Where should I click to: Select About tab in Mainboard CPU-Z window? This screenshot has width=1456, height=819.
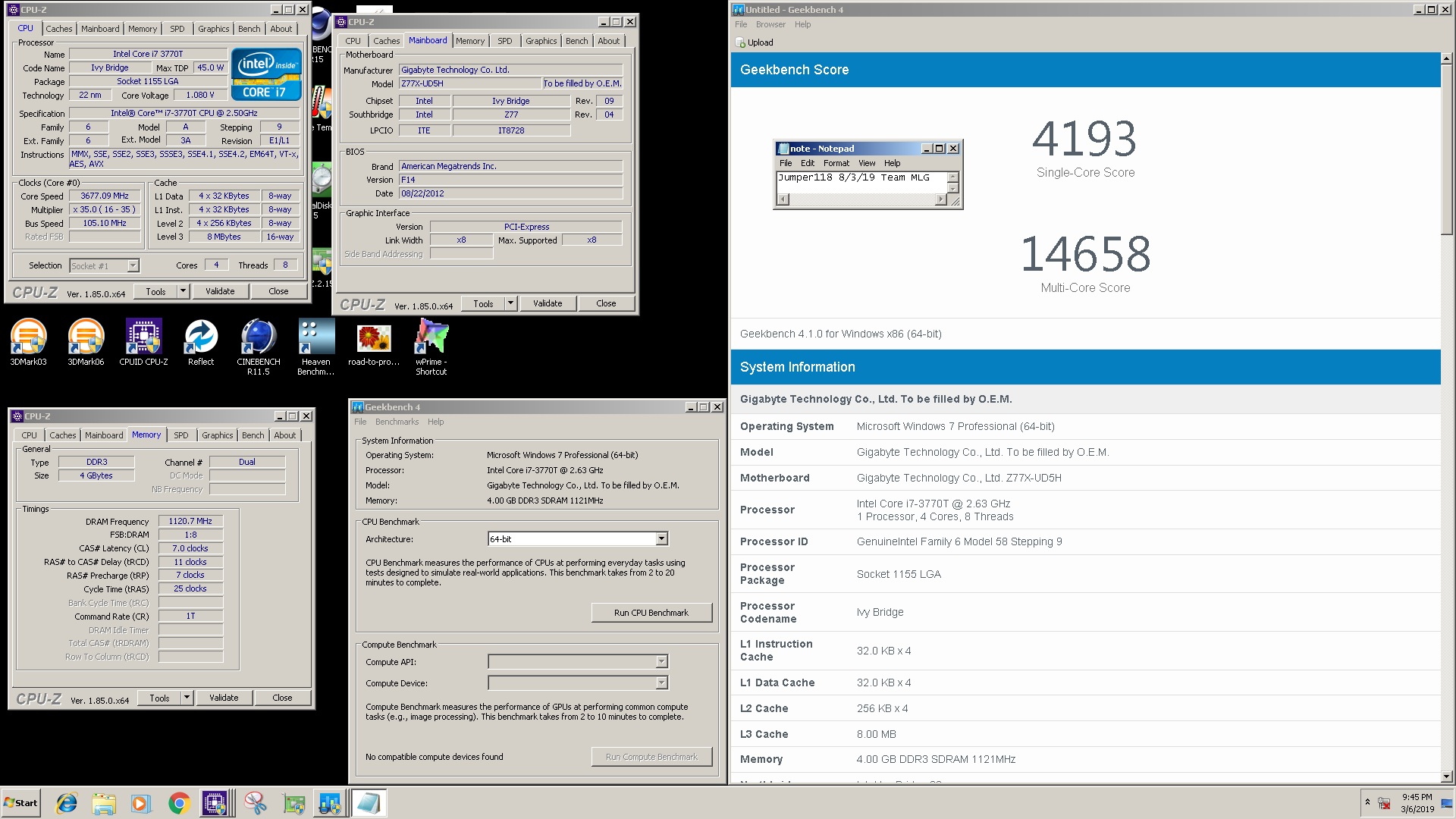pyautogui.click(x=608, y=41)
